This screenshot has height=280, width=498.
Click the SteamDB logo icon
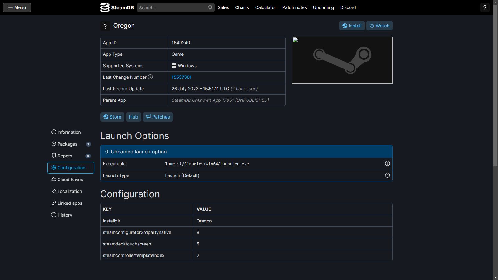105,7
